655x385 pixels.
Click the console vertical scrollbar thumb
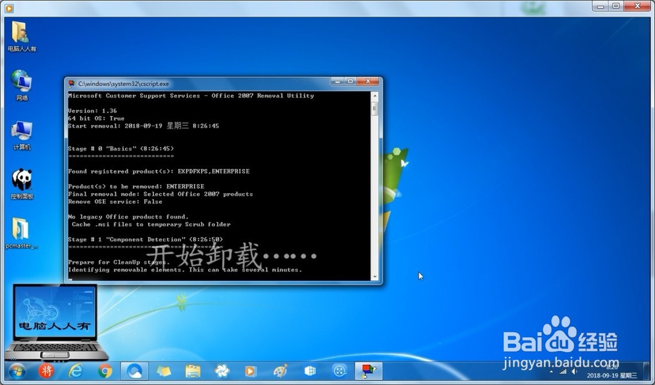pos(375,108)
